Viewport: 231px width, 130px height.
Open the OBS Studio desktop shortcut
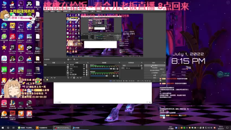[21, 60]
